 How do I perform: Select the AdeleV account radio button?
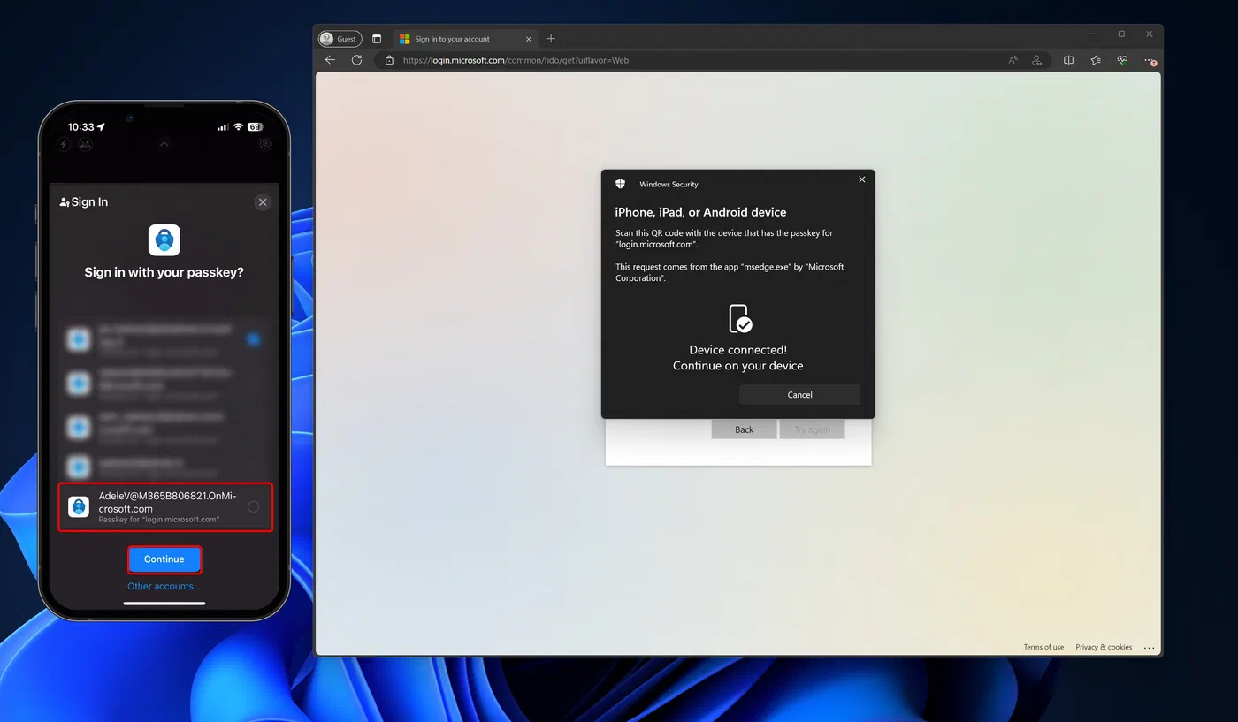pyautogui.click(x=254, y=506)
